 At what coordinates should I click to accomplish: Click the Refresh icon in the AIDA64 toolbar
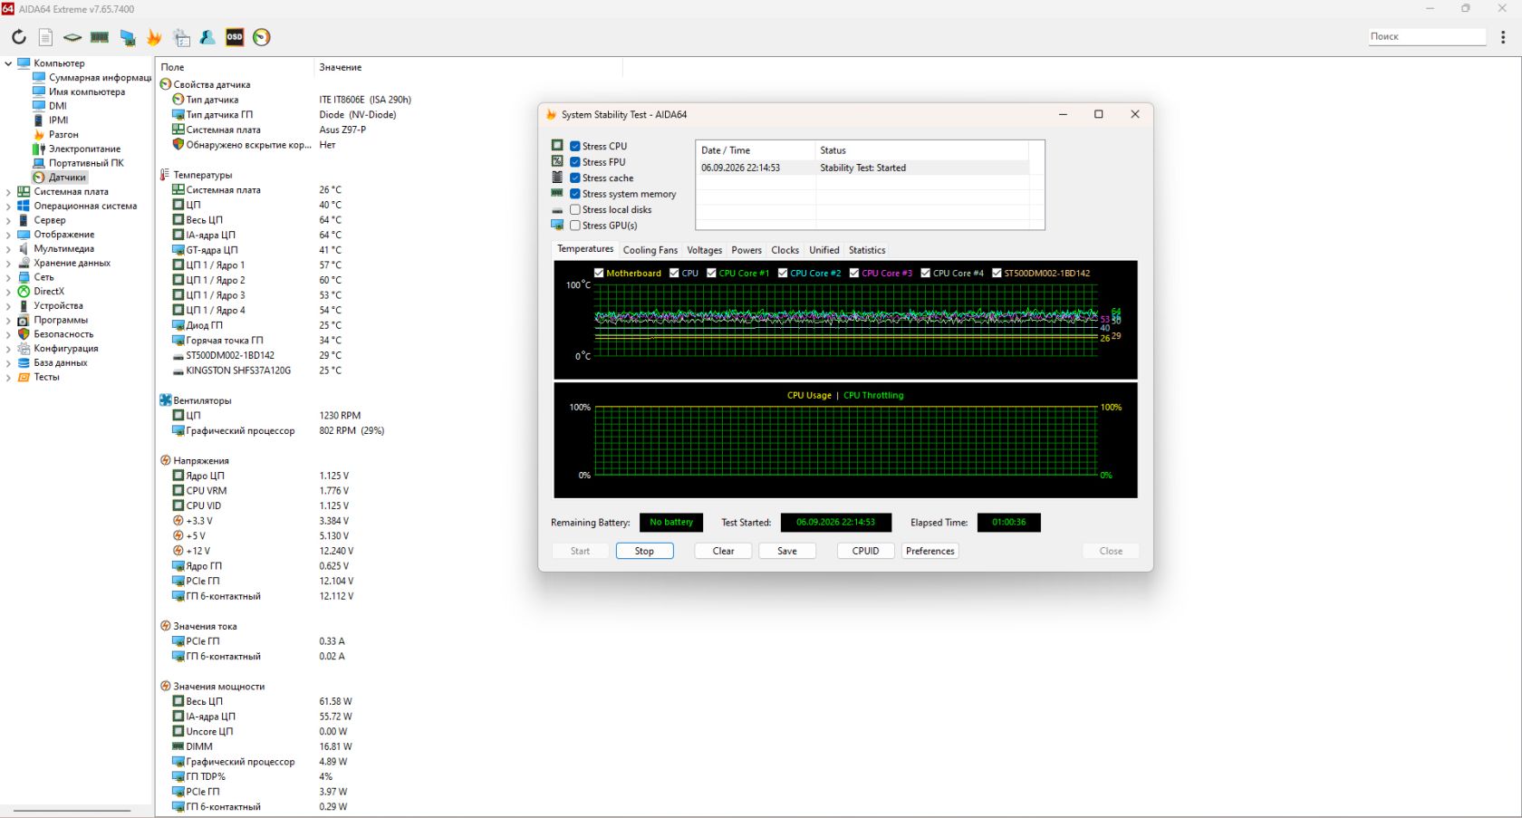coord(18,37)
